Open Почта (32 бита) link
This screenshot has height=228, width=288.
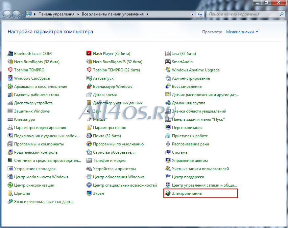tap(107, 136)
